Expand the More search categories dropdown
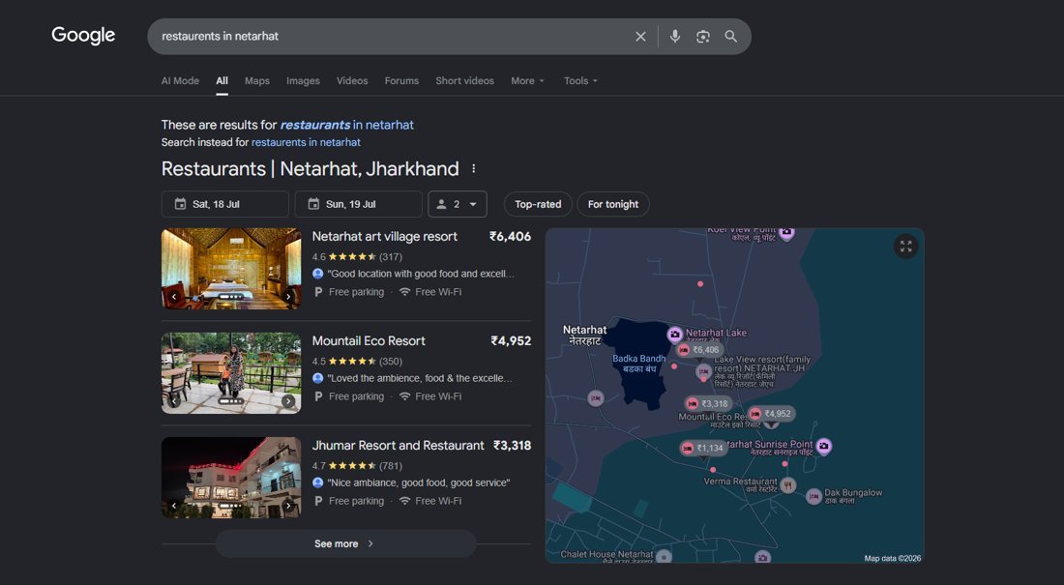The height and width of the screenshot is (585, 1064). (527, 81)
